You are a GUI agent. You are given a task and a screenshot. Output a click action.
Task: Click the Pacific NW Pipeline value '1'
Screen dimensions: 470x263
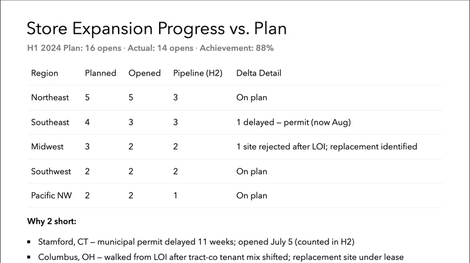[176, 196]
